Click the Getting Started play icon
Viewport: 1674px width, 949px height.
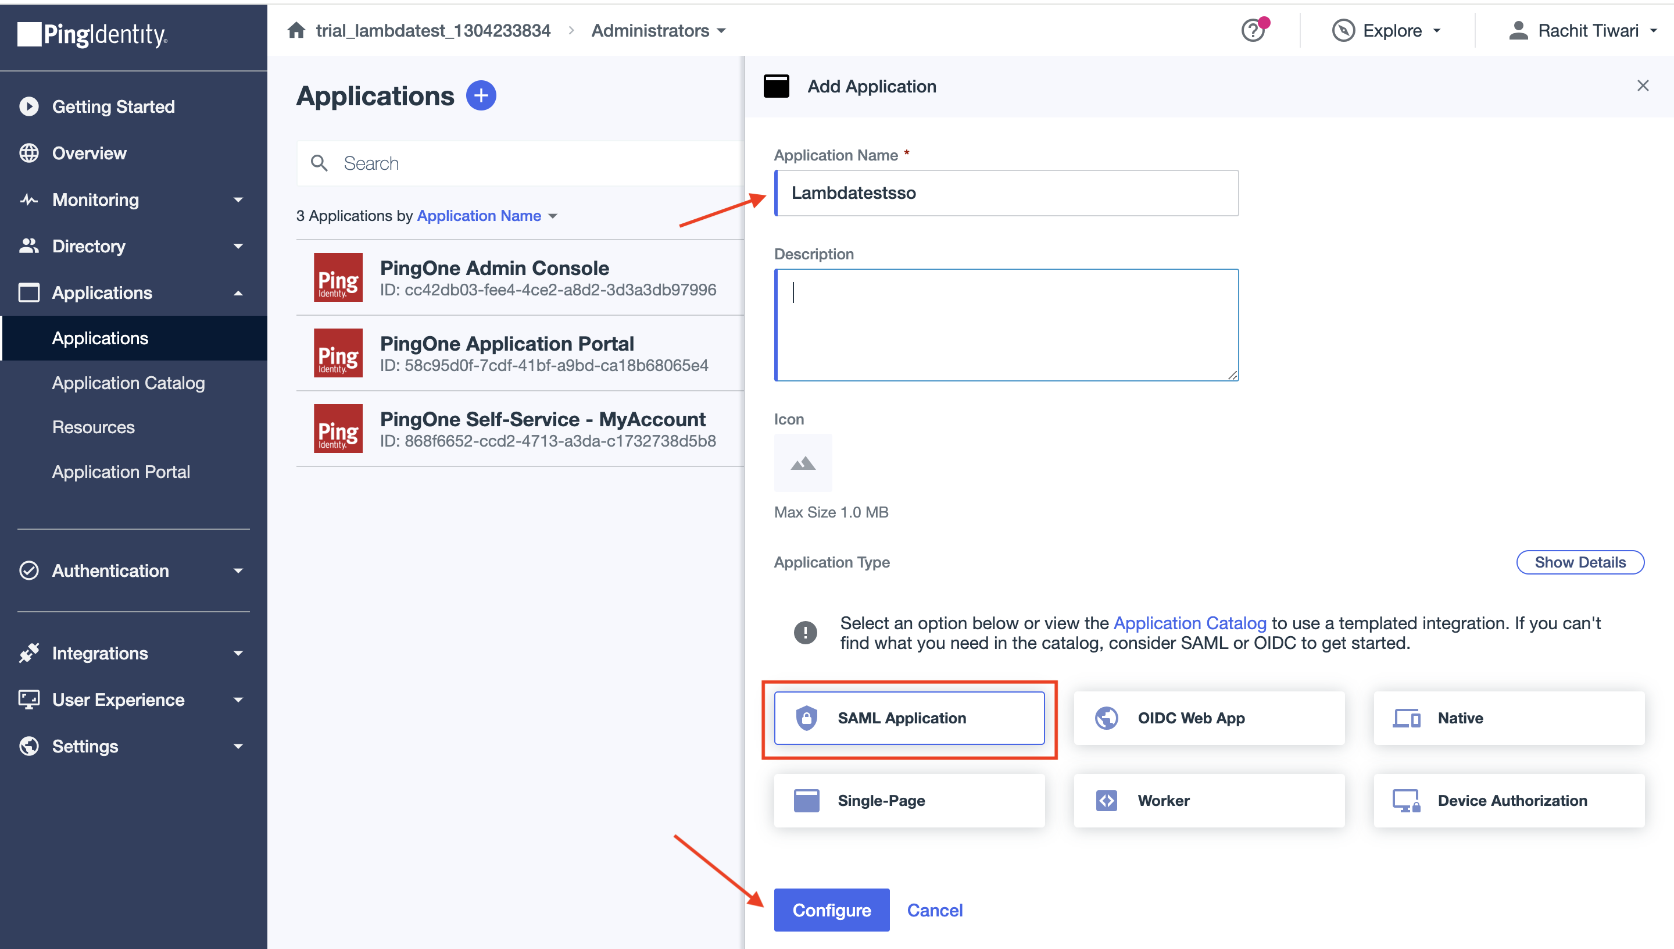(28, 106)
